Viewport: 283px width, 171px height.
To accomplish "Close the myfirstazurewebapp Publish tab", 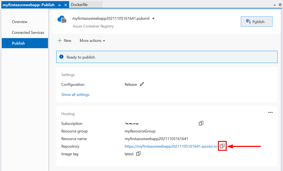I will tap(65, 5).
